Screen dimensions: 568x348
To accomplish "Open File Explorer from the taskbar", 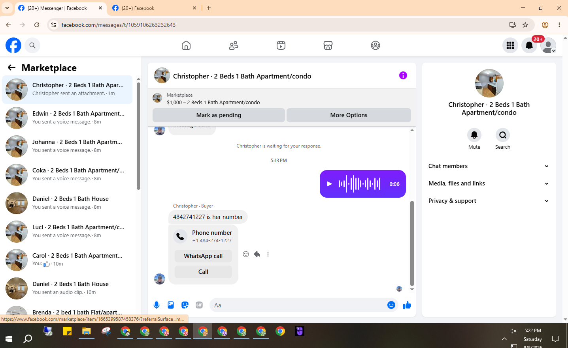I will coord(87,331).
